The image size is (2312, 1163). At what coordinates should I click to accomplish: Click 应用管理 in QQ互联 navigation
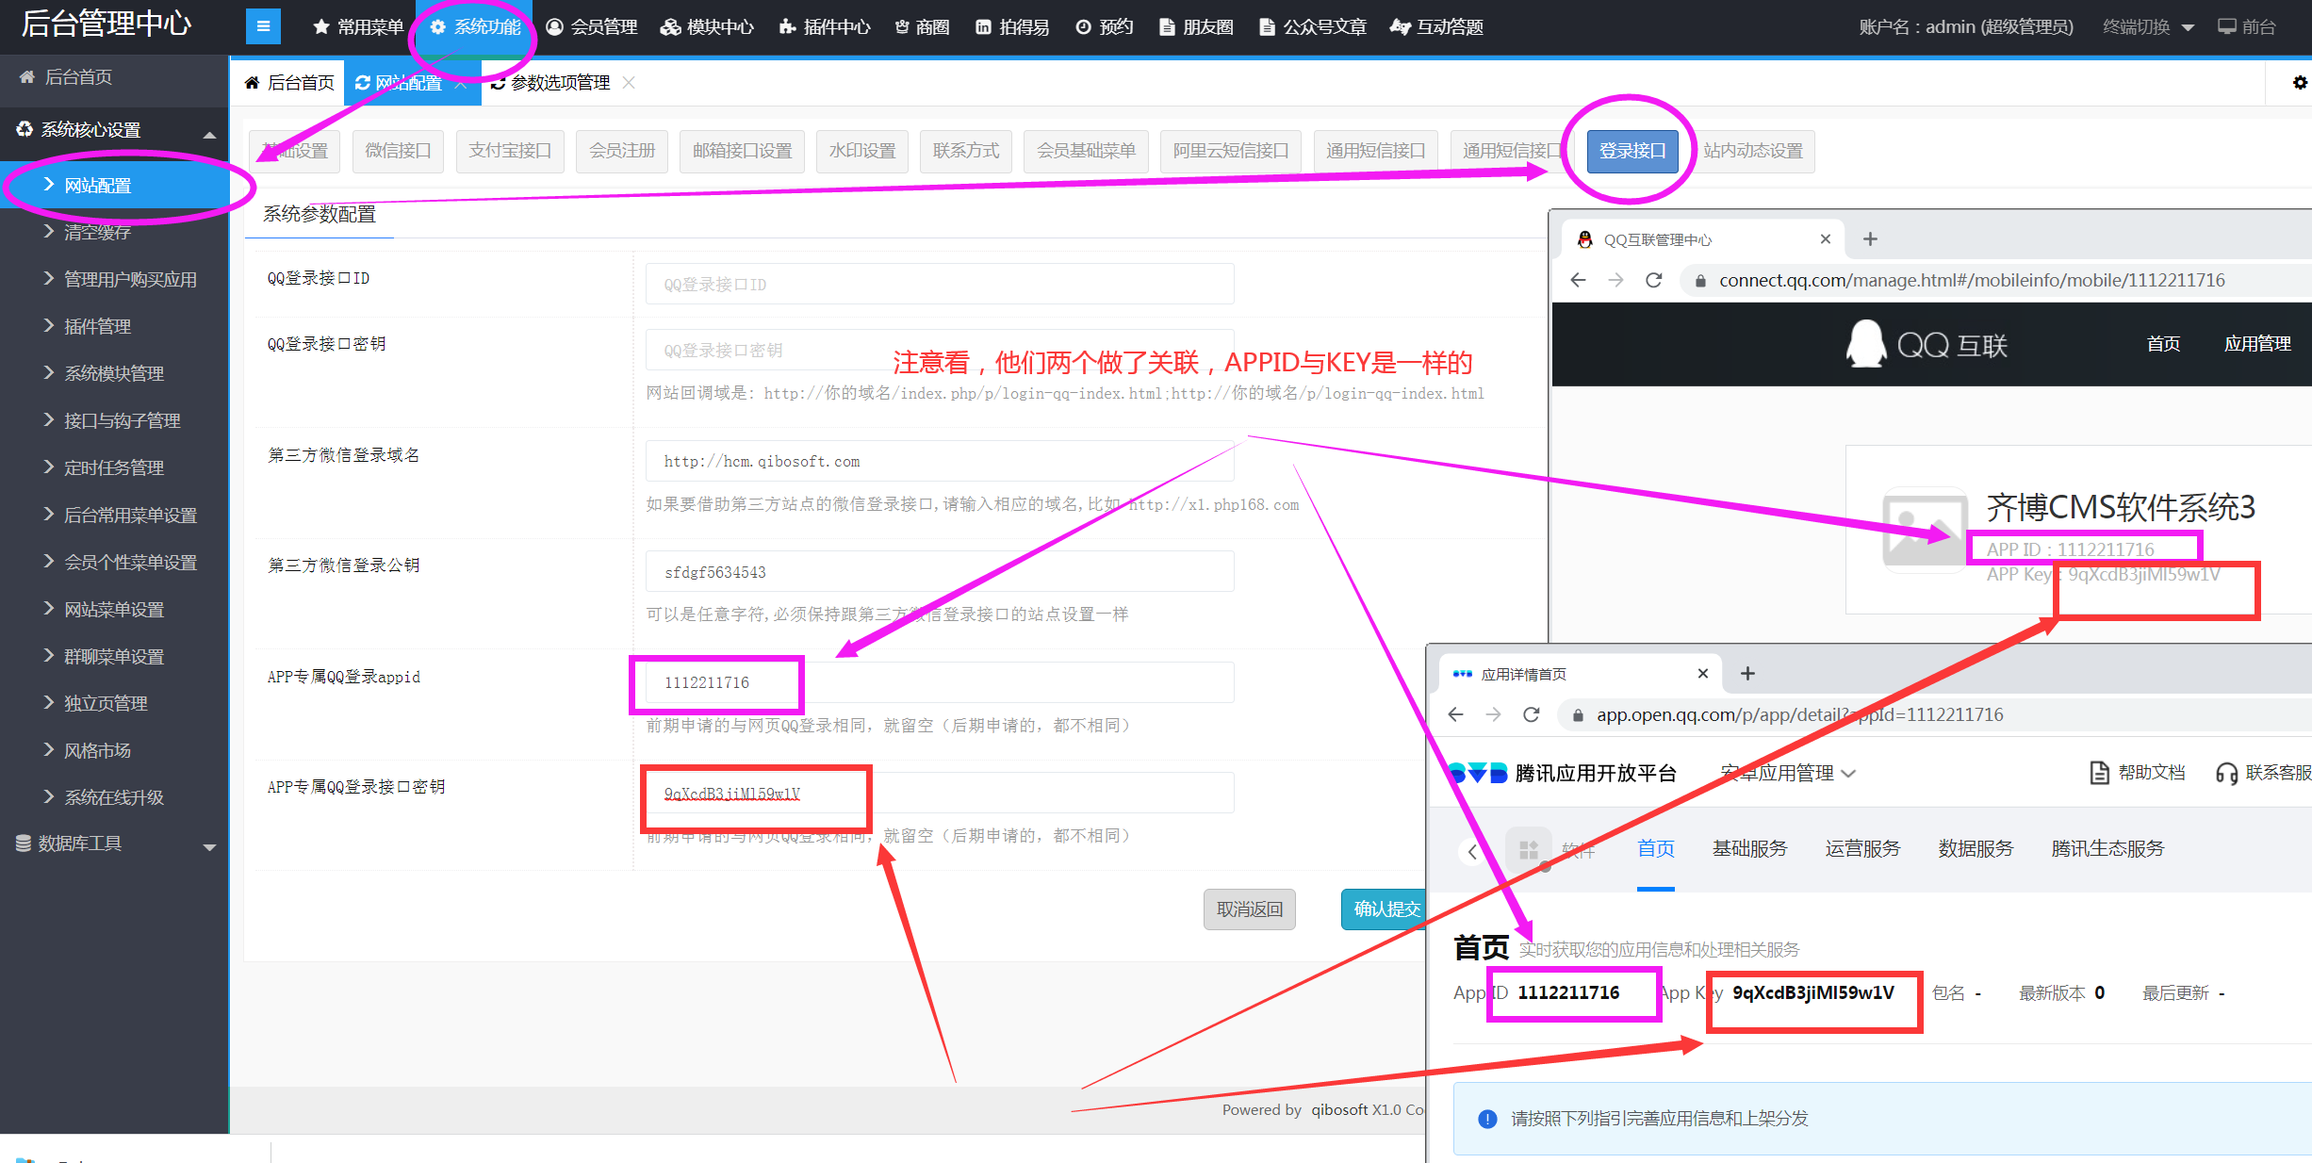pos(2257,344)
